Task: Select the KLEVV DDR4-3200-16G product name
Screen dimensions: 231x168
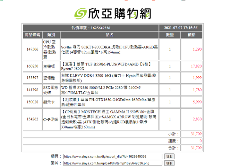Action: tap(108, 78)
